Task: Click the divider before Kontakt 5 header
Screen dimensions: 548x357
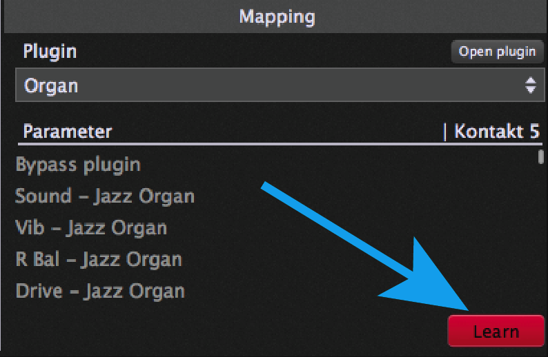Action: click(x=445, y=132)
